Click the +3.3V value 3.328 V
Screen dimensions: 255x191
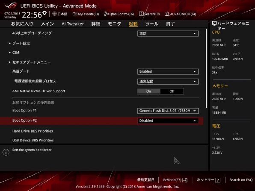tap(217, 153)
